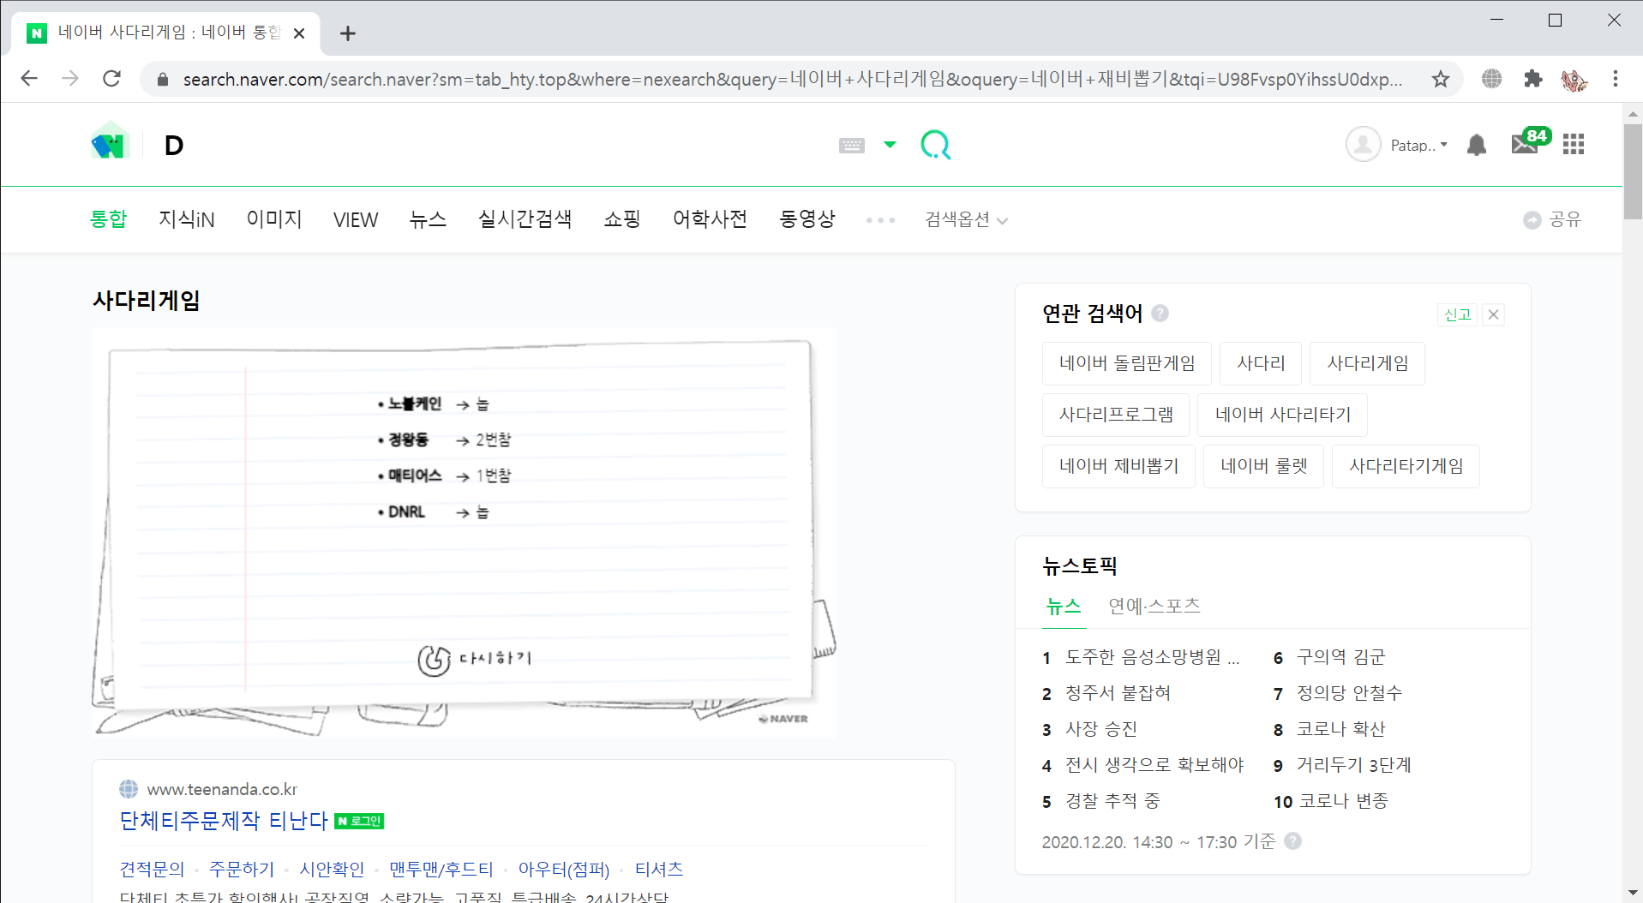1643x903 pixels.
Task: Open the Patap.. profile menu
Action: (1418, 146)
